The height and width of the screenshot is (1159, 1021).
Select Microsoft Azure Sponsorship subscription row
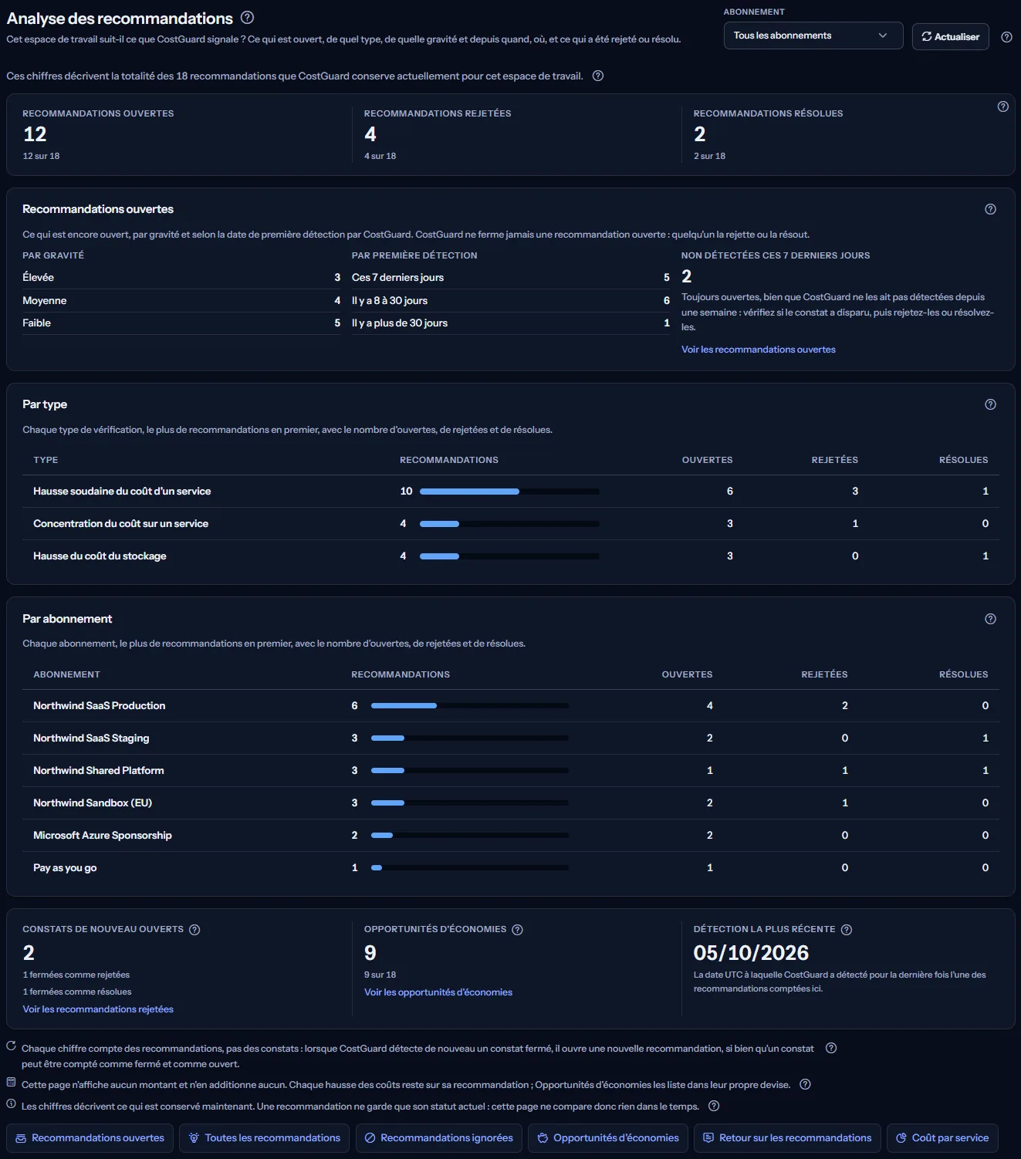click(511, 836)
